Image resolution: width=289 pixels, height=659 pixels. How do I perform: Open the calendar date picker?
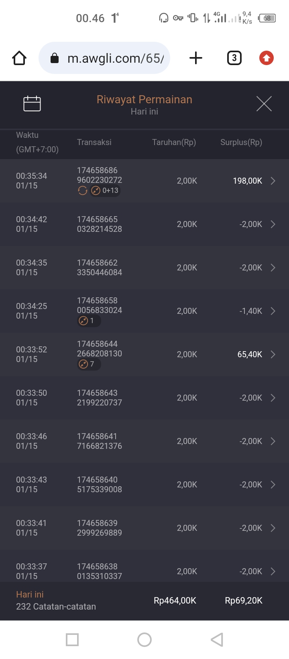(32, 104)
